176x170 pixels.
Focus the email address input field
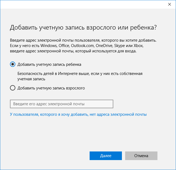[61, 104]
